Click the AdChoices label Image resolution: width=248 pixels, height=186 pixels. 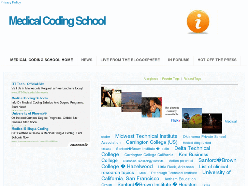coord(77,145)
